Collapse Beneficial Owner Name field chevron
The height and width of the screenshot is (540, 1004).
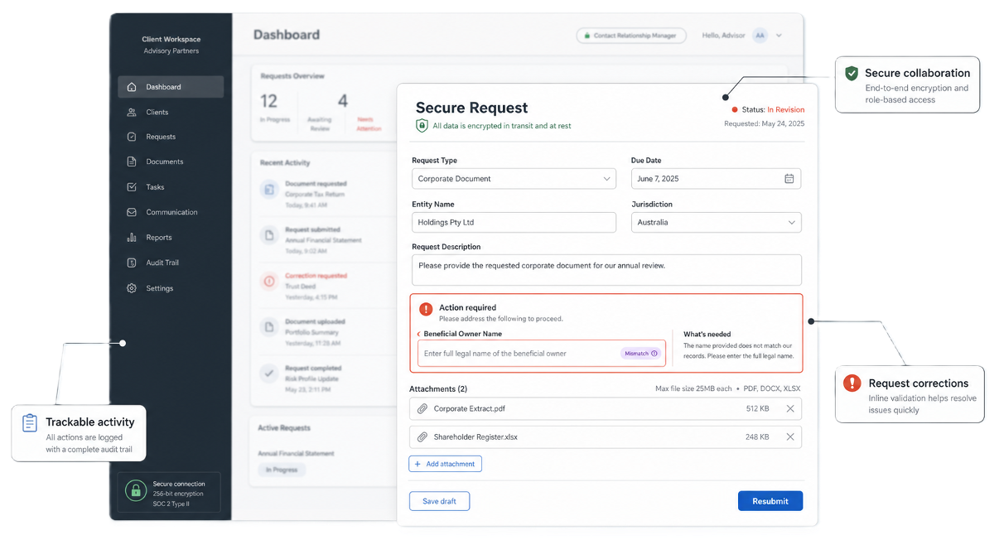click(x=419, y=334)
